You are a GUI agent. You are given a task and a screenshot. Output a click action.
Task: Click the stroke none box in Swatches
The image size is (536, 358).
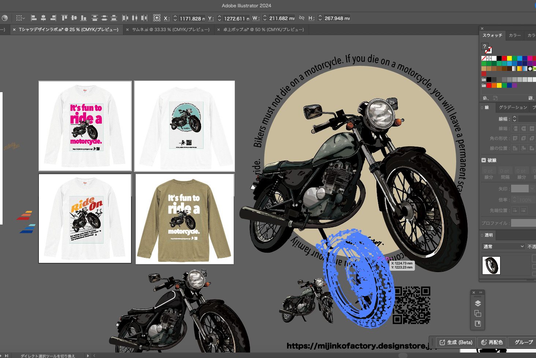[489, 50]
